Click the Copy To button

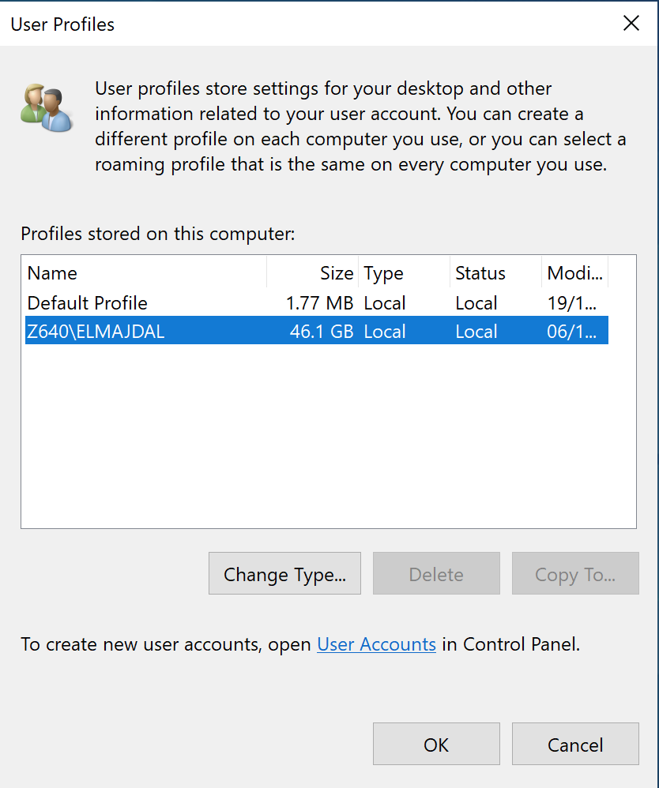pos(574,573)
